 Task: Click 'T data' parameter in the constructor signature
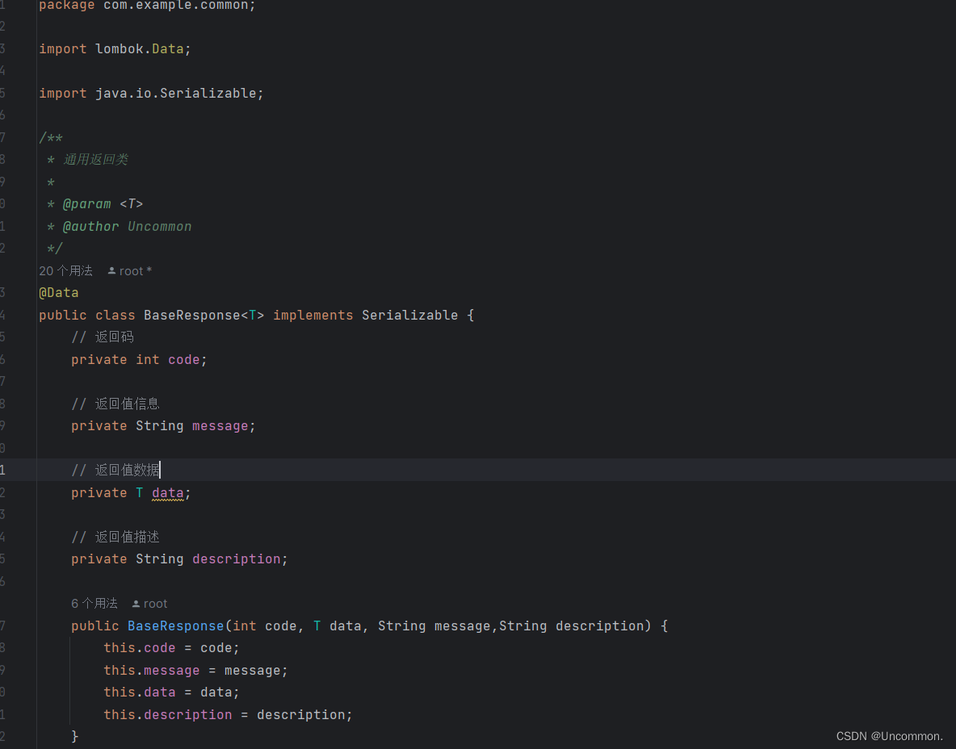click(338, 626)
